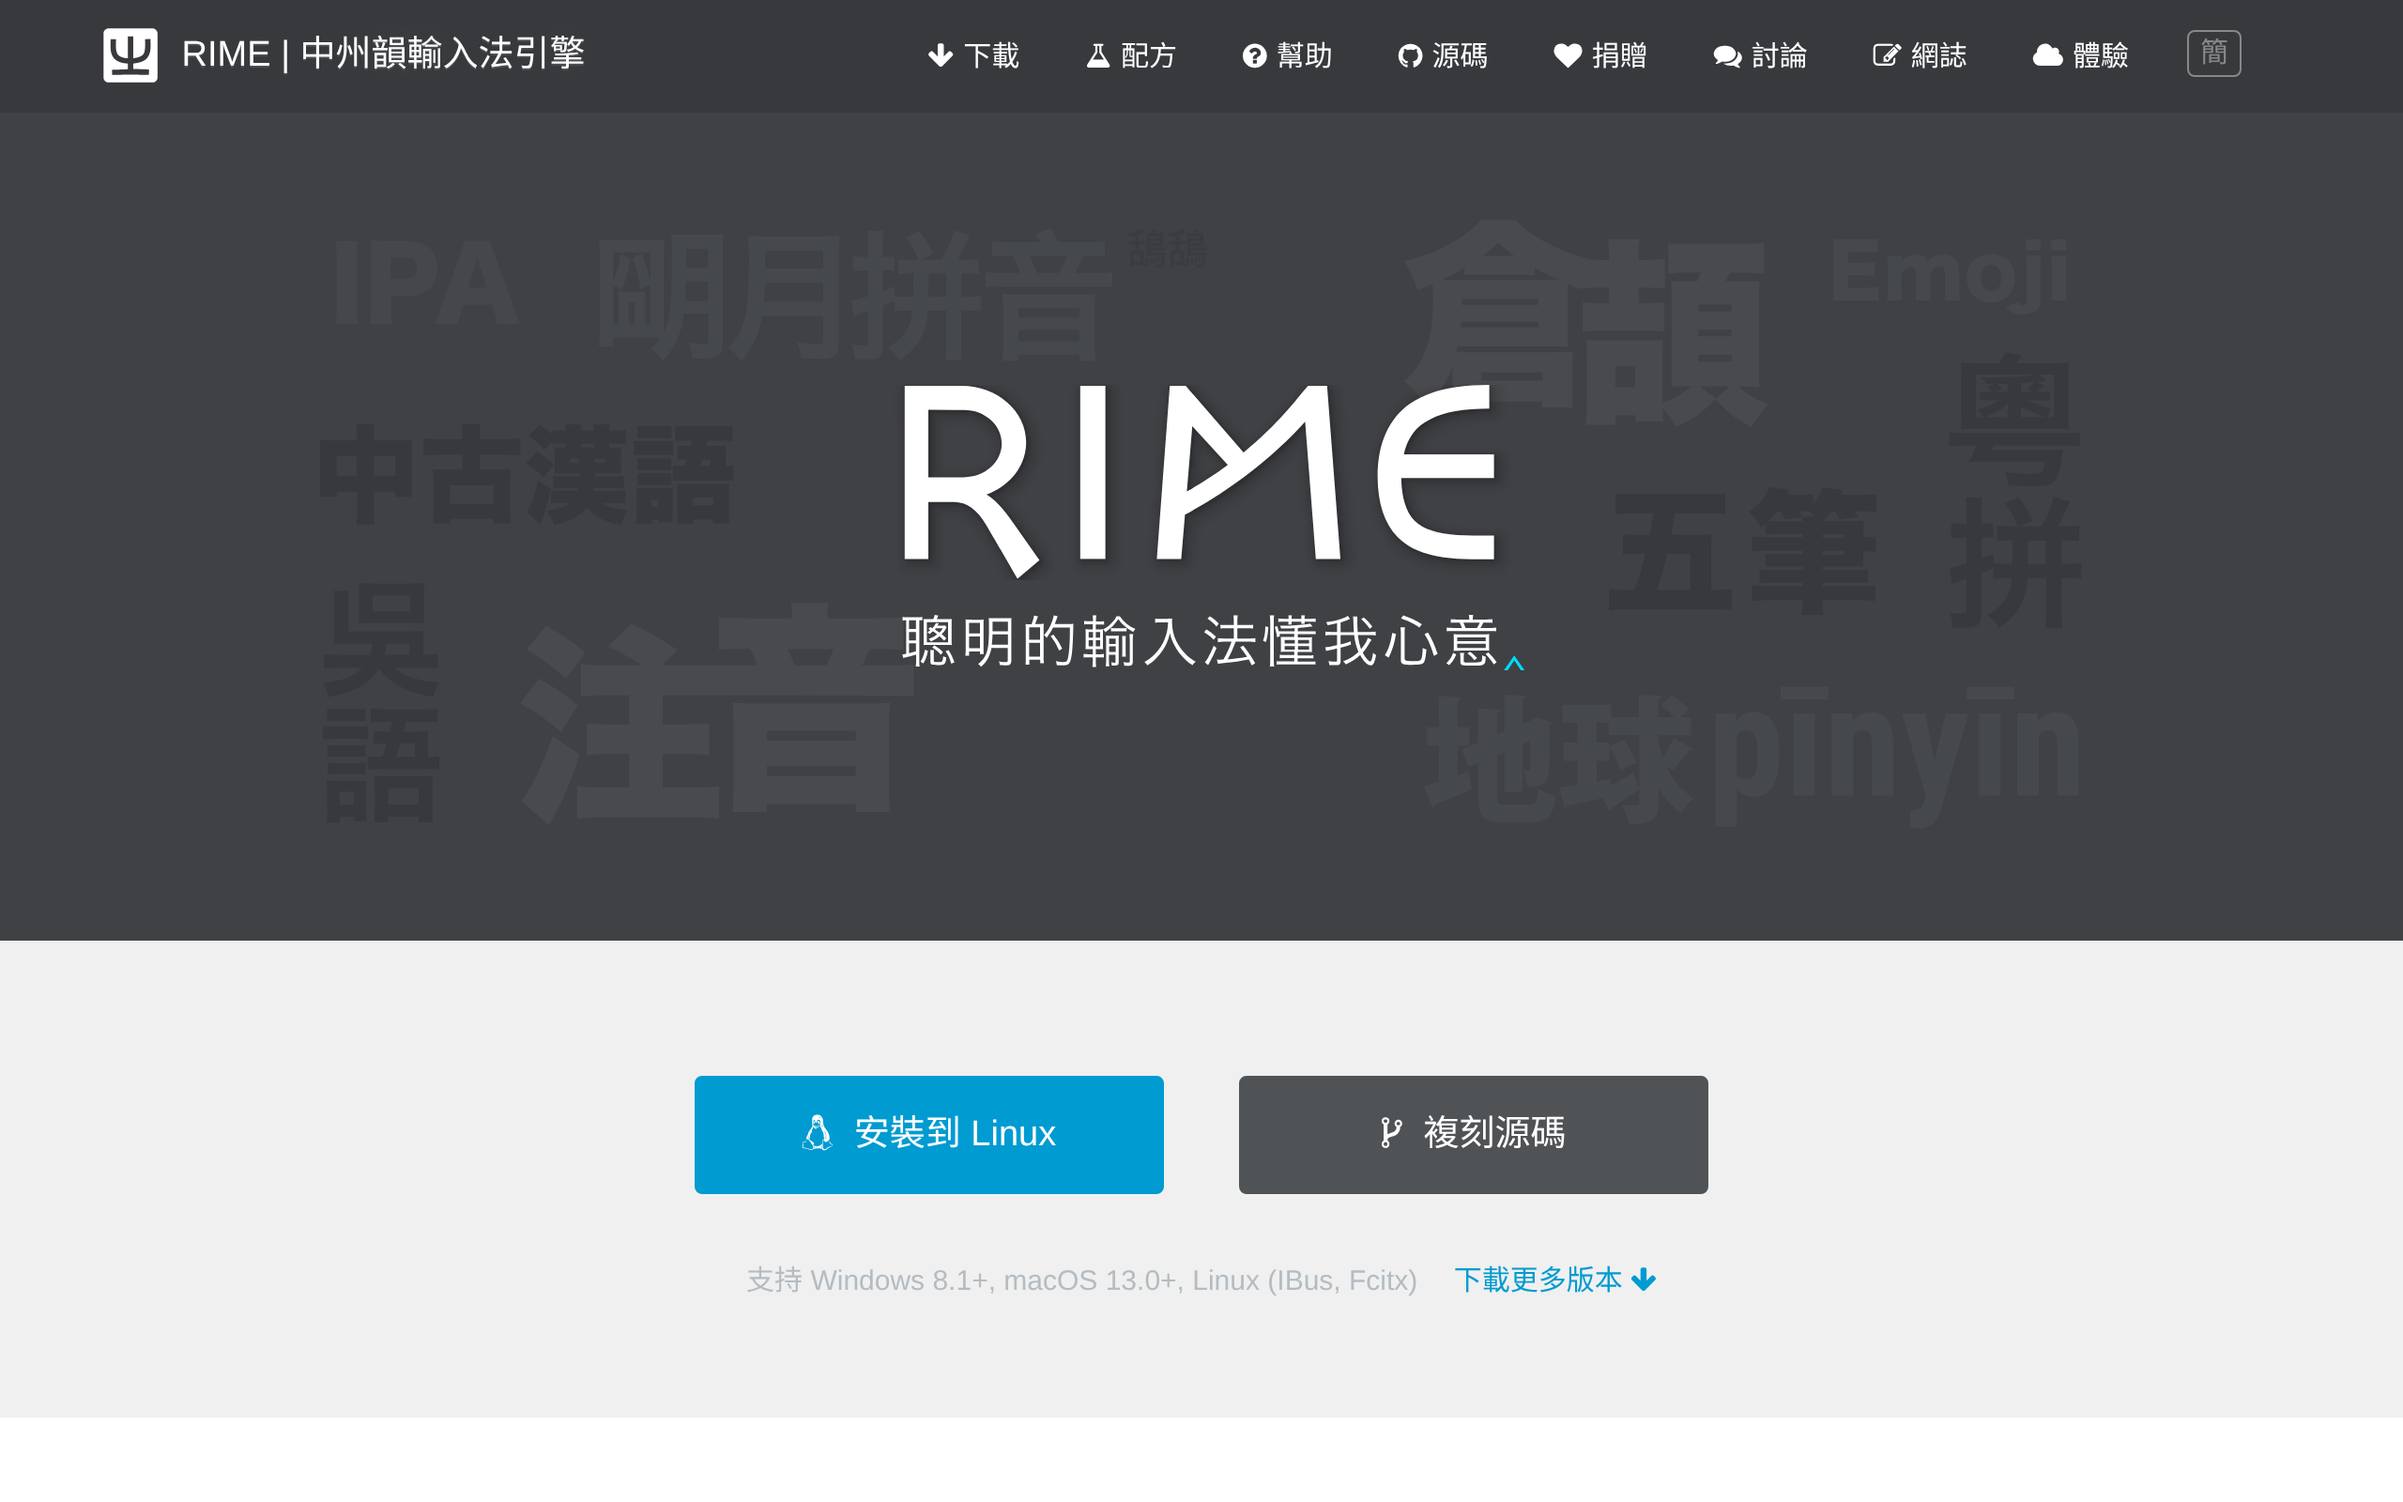Screen dimensions: 2403x1502
Task: Click the heart icon beside 捐贈
Action: pos(1568,55)
